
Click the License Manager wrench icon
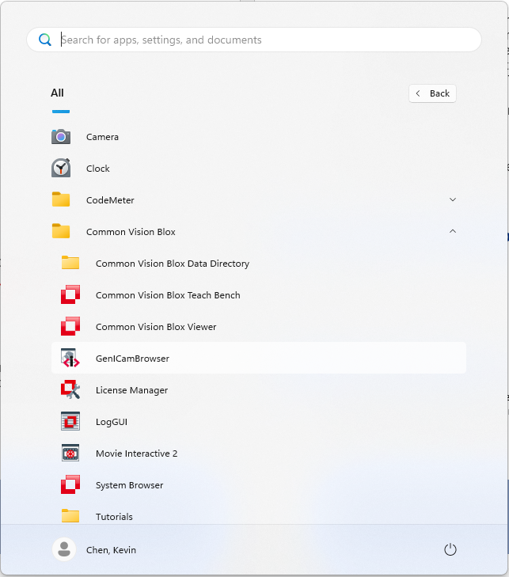coord(70,389)
